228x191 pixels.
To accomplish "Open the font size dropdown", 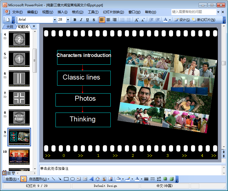I will point(68,20).
